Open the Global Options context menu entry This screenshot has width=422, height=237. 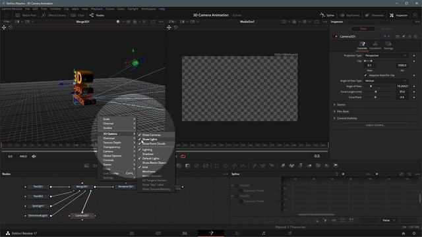click(x=117, y=156)
